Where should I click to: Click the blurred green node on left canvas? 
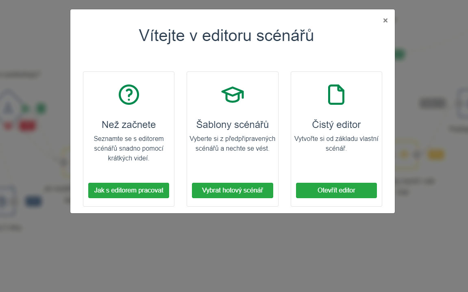(41, 108)
